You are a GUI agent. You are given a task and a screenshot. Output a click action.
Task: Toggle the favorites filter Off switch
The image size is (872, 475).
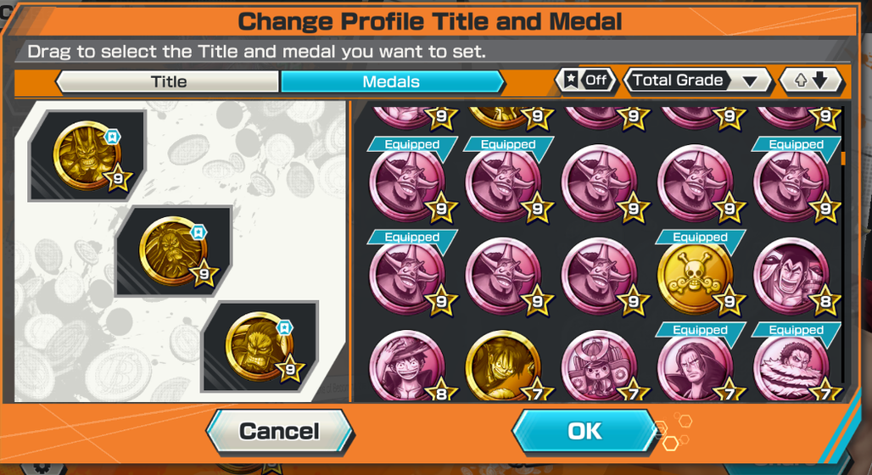587,81
